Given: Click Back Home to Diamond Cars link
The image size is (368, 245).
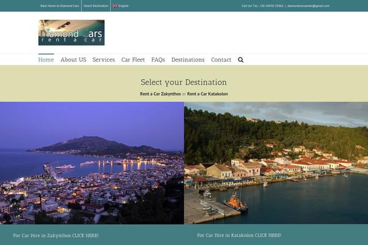Looking at the screenshot, I should click(x=59, y=6).
